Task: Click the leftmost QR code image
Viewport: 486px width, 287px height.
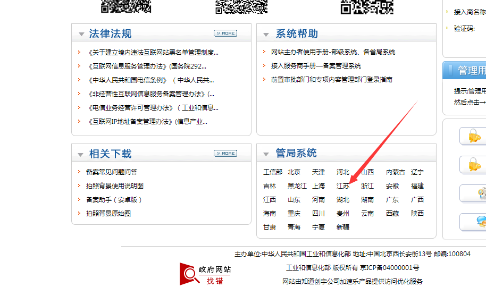Action: [x=126, y=6]
